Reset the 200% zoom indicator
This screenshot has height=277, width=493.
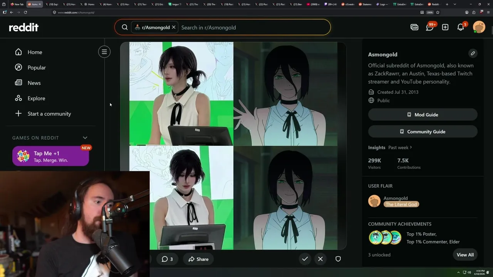tap(430, 12)
